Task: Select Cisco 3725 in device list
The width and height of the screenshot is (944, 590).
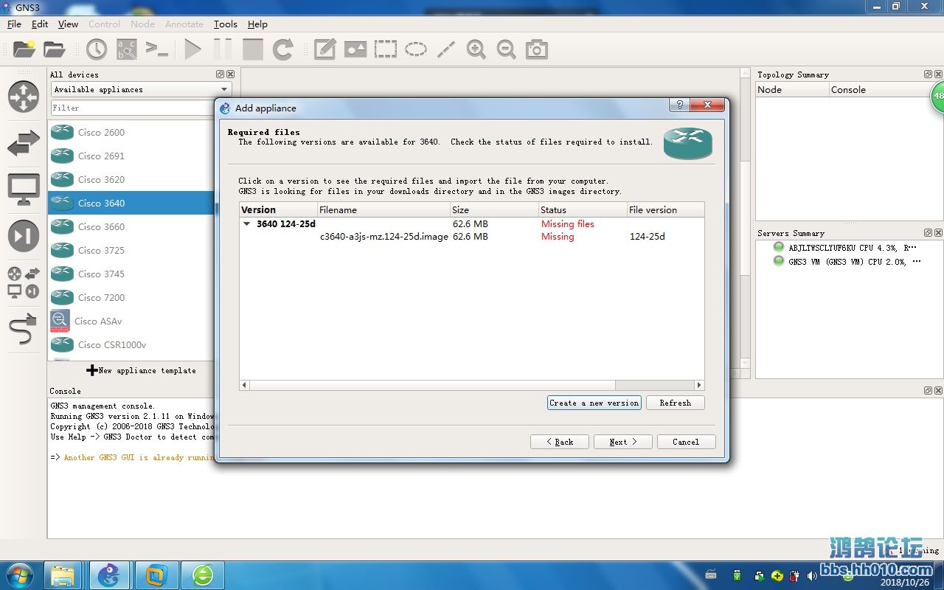Action: pos(131,251)
